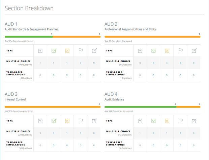
Task: Click the unanswered question-mark icon in AUD 1
Action: point(40,51)
